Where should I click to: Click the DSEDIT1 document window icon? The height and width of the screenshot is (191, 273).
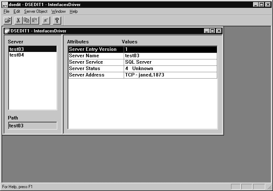7,31
